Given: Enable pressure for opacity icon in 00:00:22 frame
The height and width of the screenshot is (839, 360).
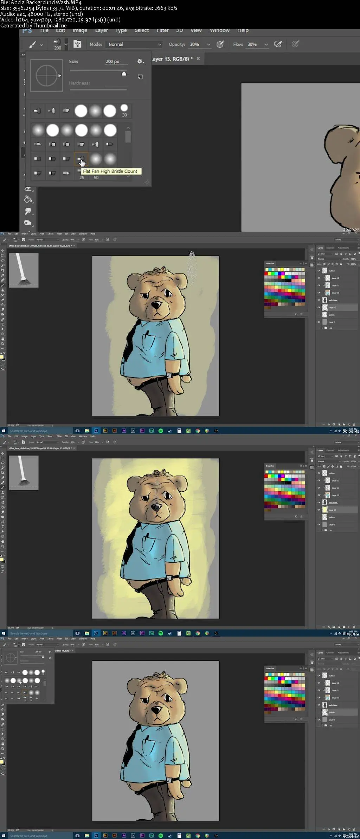Looking at the screenshot, I should [x=220, y=44].
